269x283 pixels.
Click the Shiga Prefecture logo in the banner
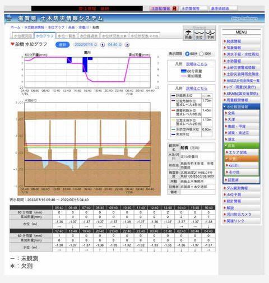coord(244,18)
